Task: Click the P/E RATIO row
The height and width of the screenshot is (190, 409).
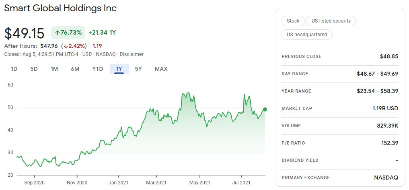Action: (x=340, y=143)
